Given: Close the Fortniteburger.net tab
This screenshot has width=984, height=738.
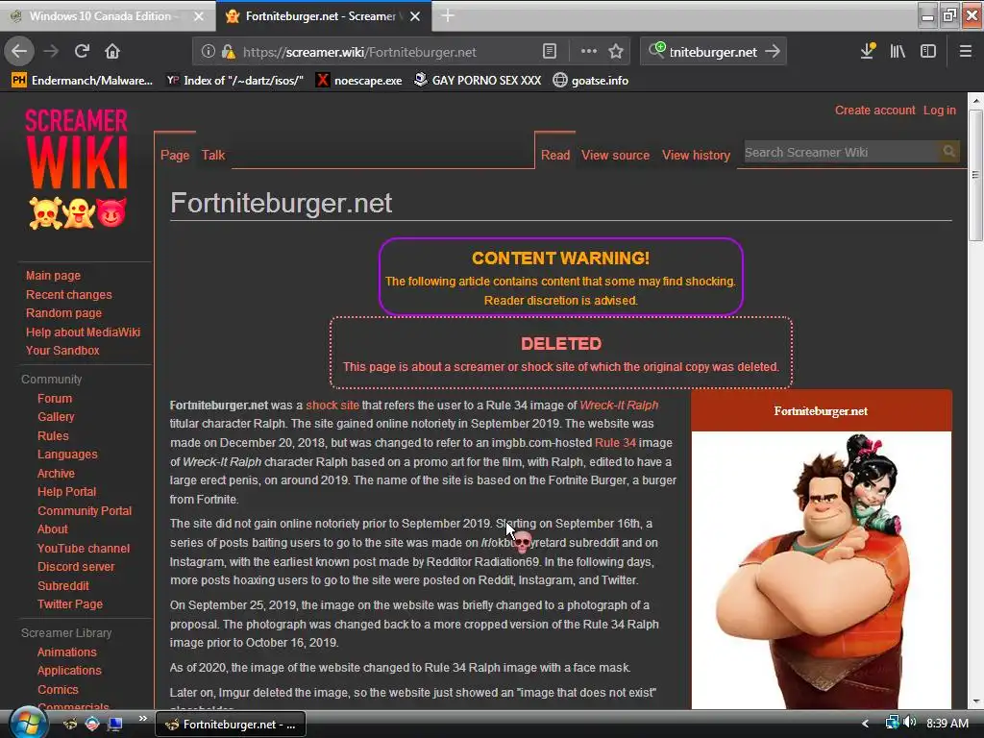Looking at the screenshot, I should tap(415, 16).
